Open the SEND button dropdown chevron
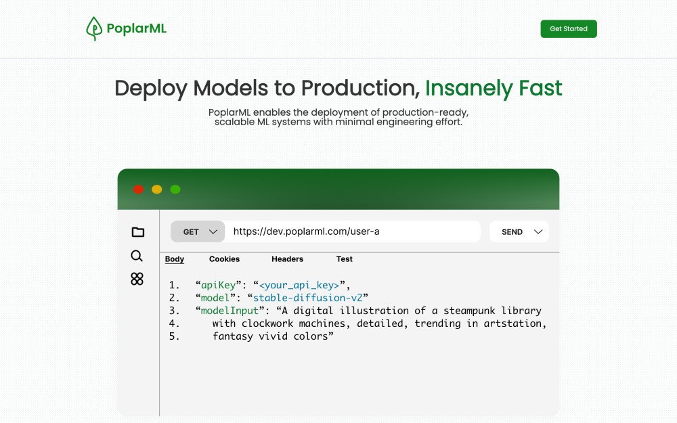Image resolution: width=677 pixels, height=423 pixels. (x=538, y=231)
